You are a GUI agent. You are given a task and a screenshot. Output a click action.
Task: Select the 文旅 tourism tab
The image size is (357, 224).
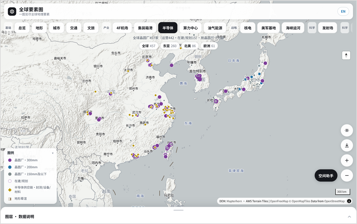pyautogui.click(x=91, y=28)
